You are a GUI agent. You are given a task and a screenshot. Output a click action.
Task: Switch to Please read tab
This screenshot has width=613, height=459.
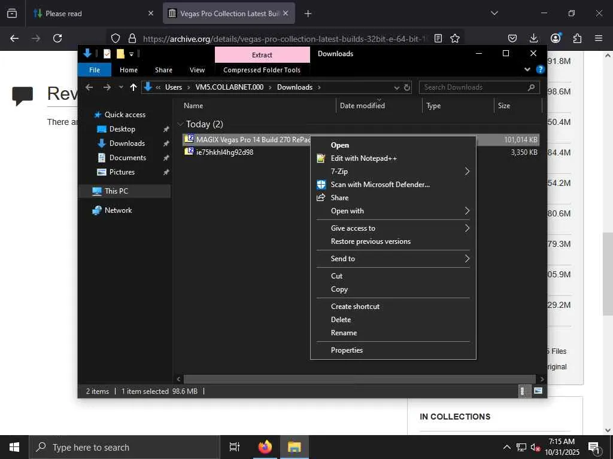click(94, 14)
